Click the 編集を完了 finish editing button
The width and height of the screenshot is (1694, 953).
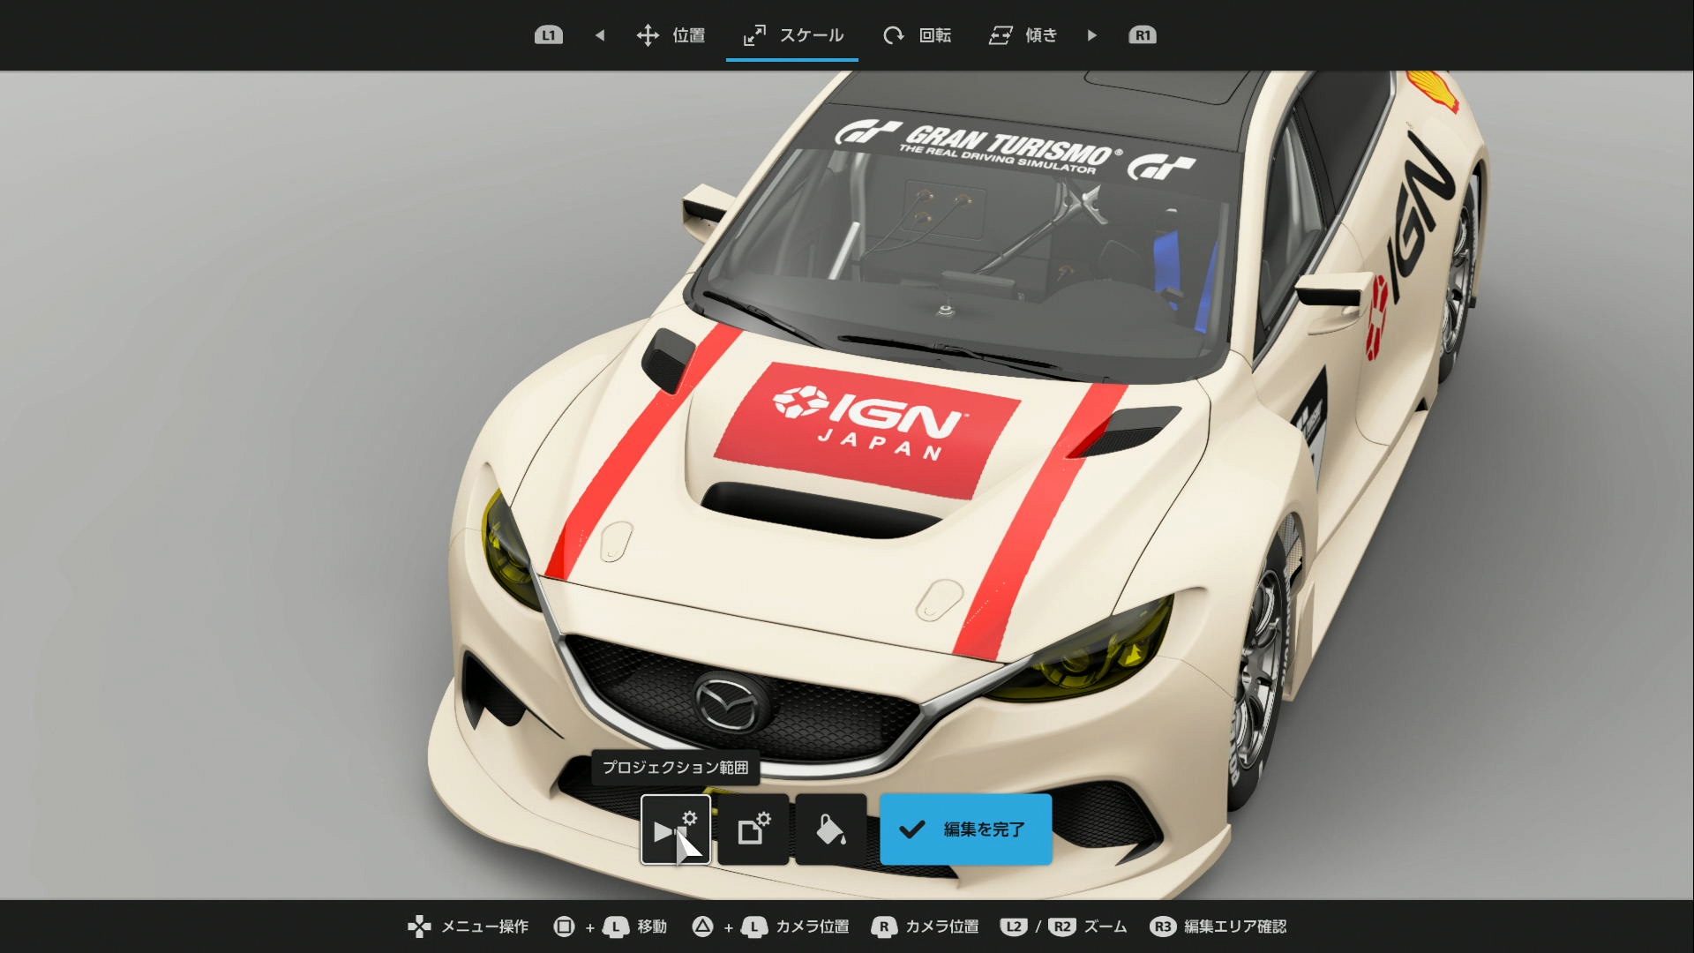[x=966, y=829]
